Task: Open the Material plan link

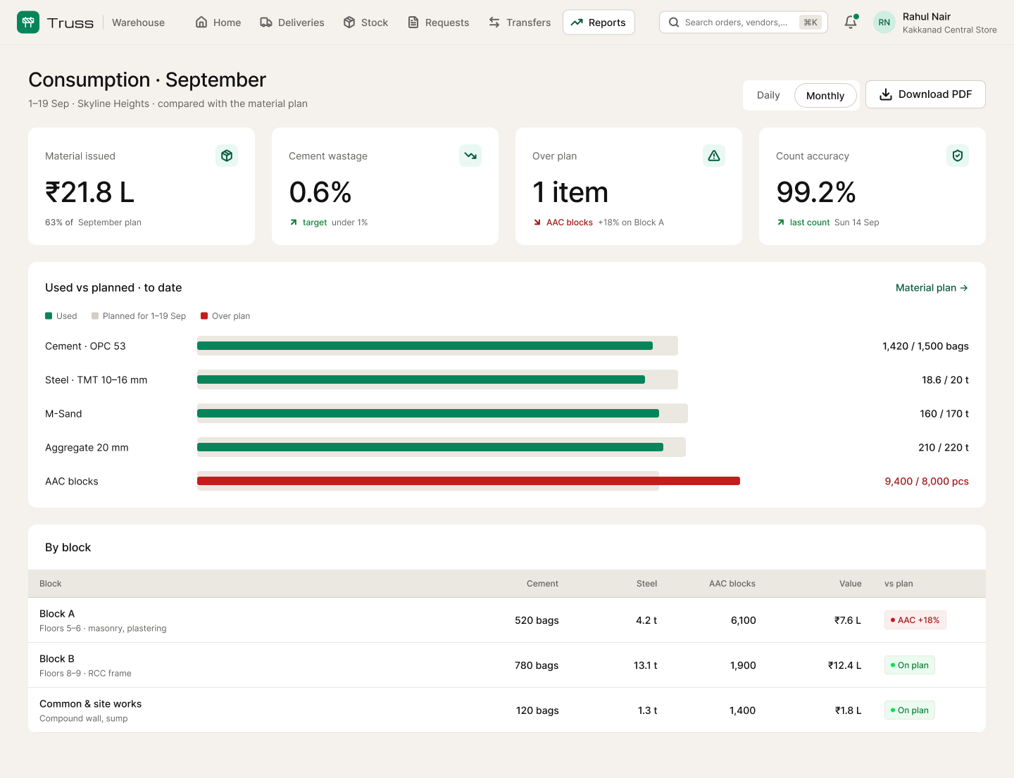Action: point(932,288)
